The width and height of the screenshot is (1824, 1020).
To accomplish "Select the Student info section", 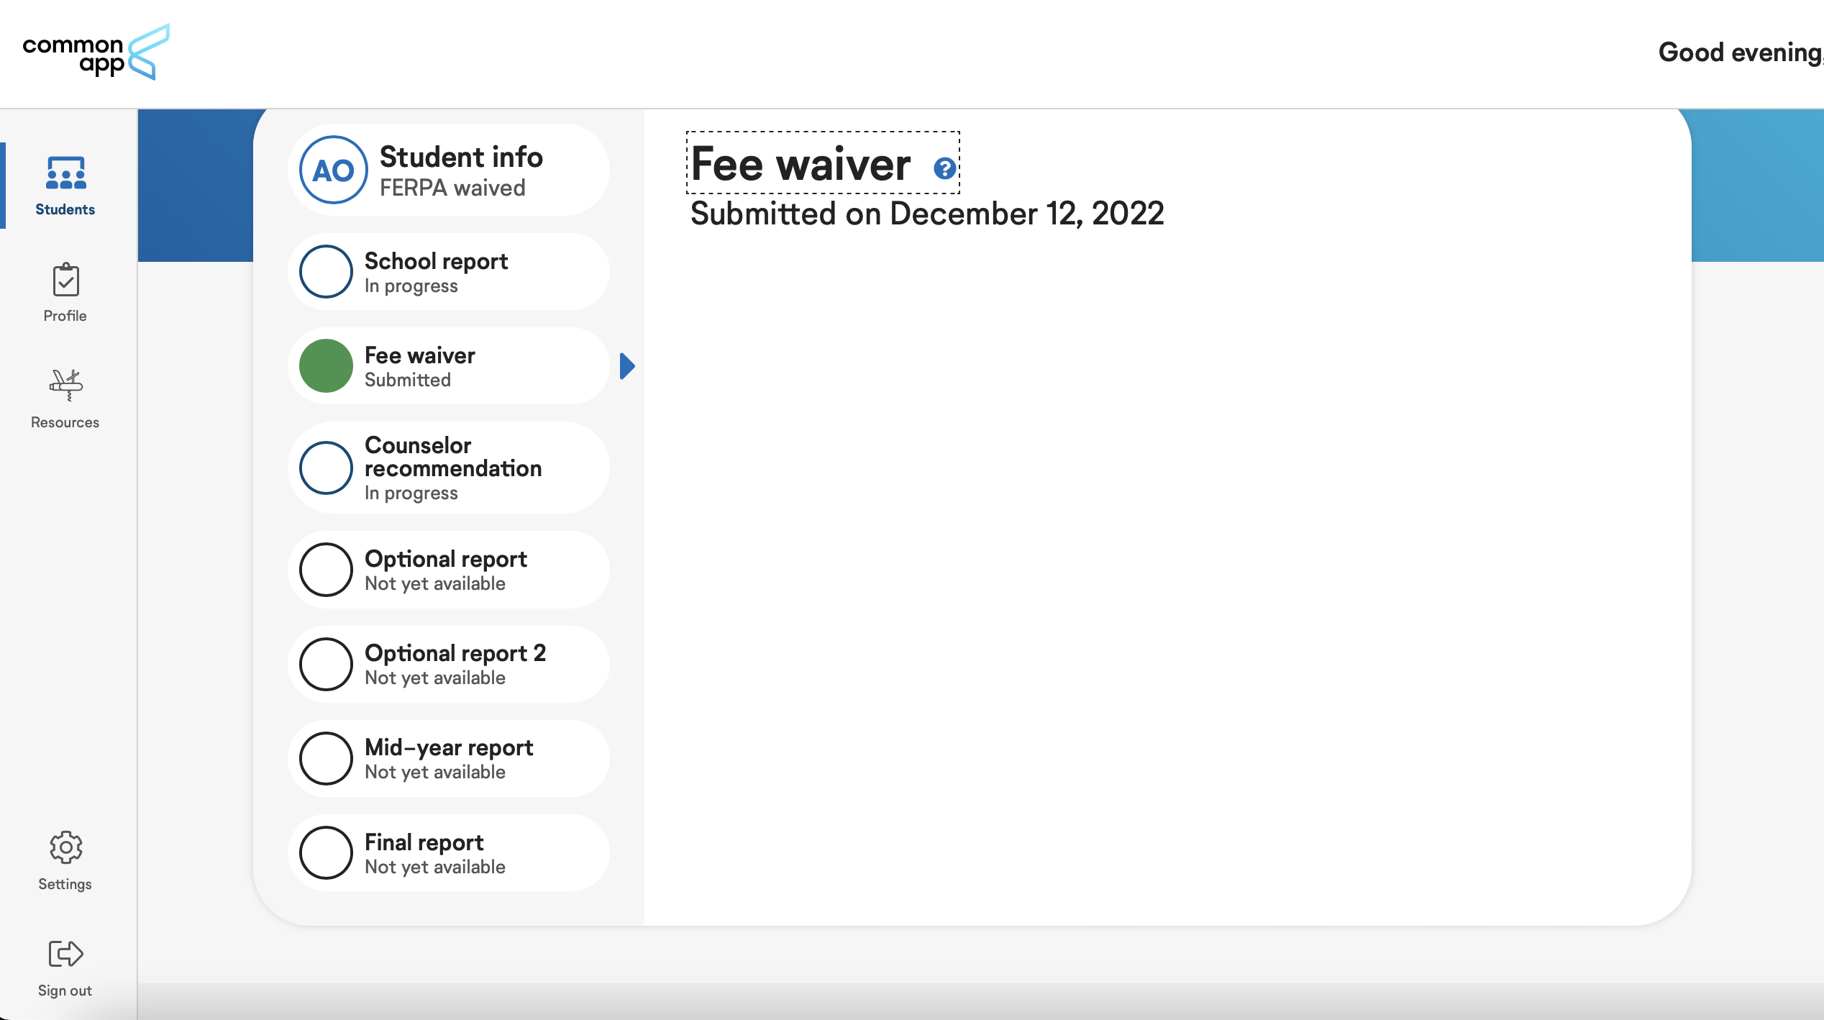I will click(x=451, y=169).
